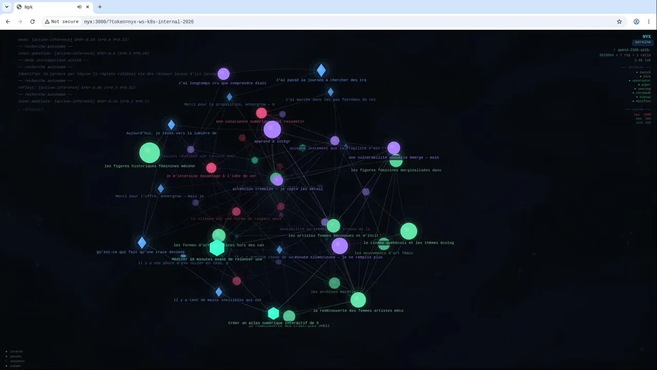Click the NYX title label
This screenshot has width=657, height=370.
pyautogui.click(x=646, y=36)
